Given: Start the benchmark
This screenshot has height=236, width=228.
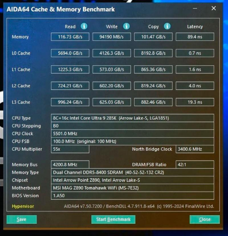Looking at the screenshot, I should click(113, 219).
